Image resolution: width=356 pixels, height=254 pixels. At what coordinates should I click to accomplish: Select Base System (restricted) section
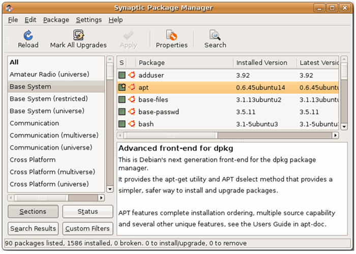click(x=56, y=99)
